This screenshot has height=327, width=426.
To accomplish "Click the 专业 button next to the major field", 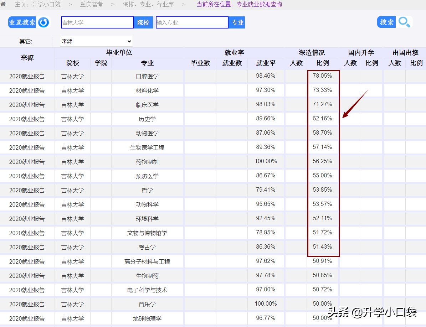I will pos(237,22).
